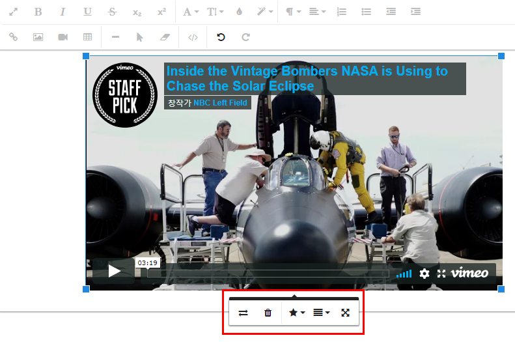Screen dimensions: 515x342
Task: Toggle bold formatting
Action: point(38,12)
